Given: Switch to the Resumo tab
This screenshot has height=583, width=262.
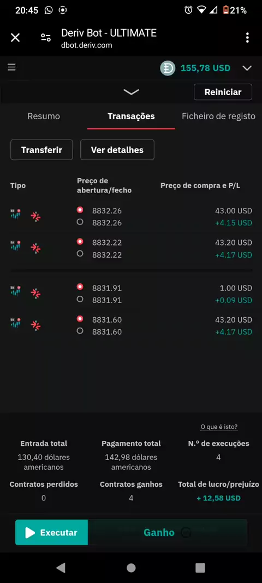Looking at the screenshot, I should coord(44,116).
